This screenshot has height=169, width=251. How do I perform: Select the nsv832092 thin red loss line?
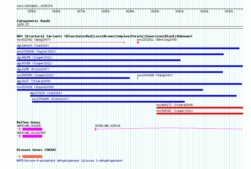(71, 42)
